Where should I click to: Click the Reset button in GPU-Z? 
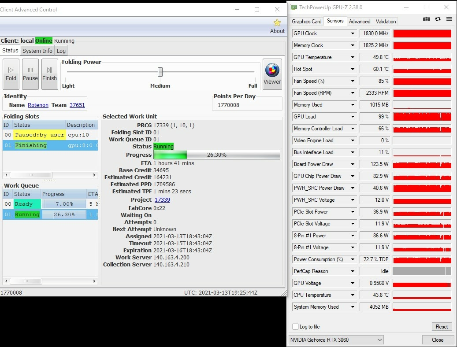coord(442,327)
